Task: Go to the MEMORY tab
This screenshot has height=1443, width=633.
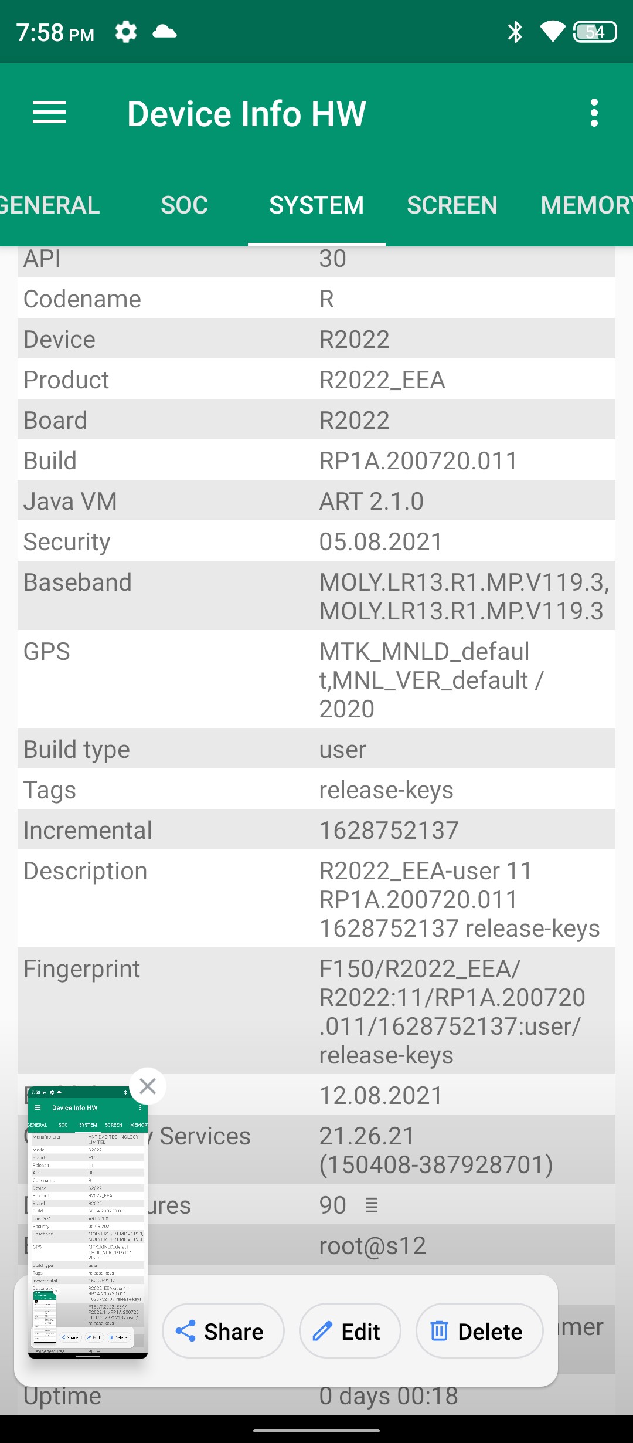Action: point(585,205)
